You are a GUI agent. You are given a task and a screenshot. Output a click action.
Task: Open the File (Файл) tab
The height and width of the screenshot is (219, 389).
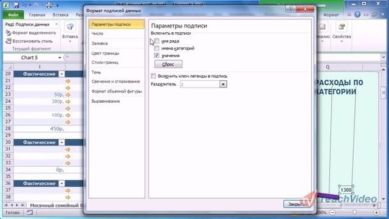pos(13,15)
